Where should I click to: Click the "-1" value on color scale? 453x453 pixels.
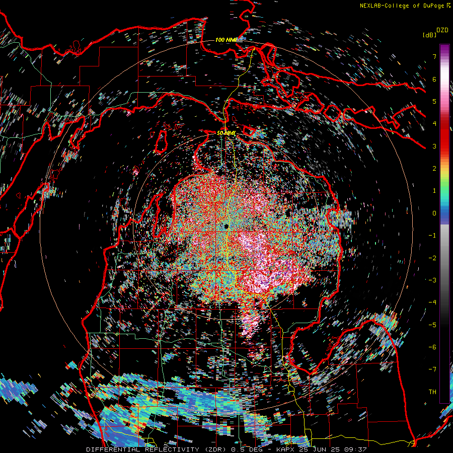432,236
